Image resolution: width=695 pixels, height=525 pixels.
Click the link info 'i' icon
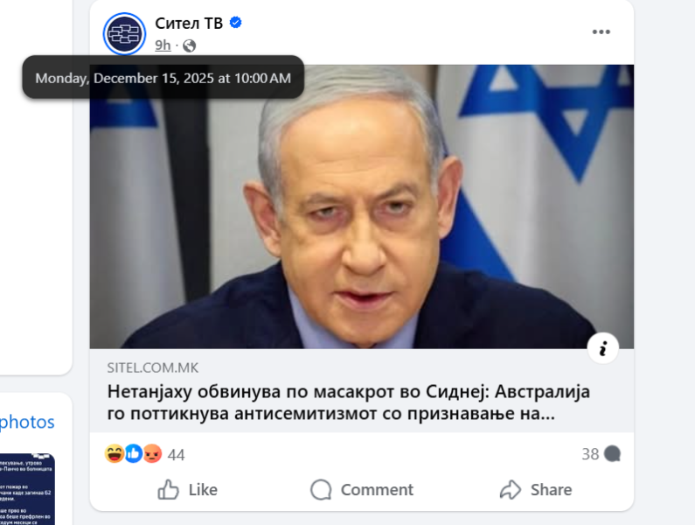(x=603, y=349)
